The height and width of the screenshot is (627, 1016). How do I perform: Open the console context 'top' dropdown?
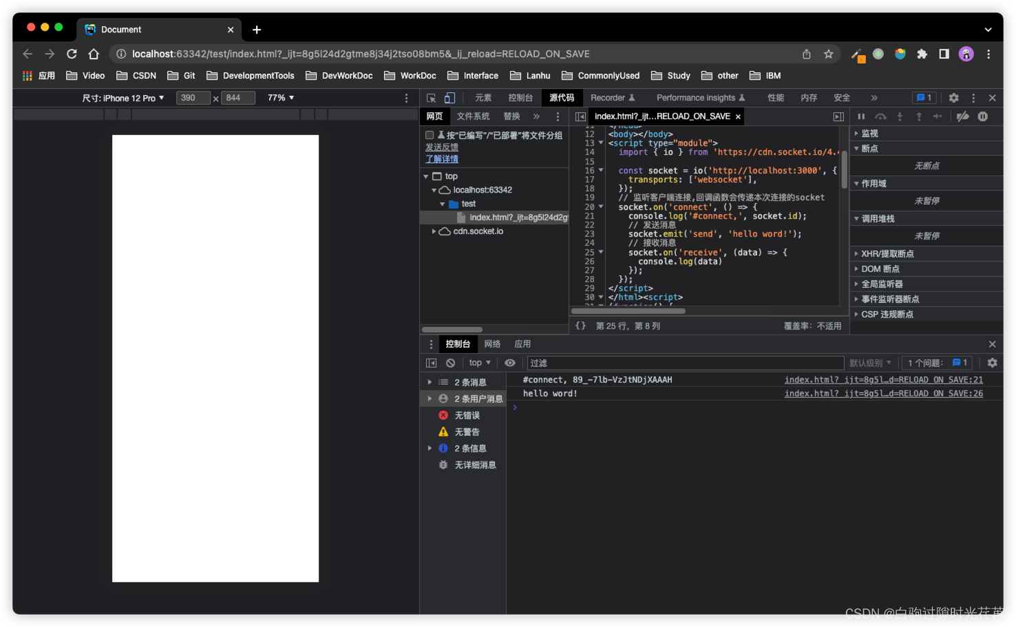coord(480,363)
